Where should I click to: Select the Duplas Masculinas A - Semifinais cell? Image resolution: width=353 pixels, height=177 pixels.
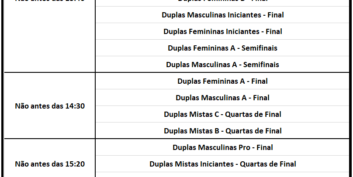pos(222,65)
